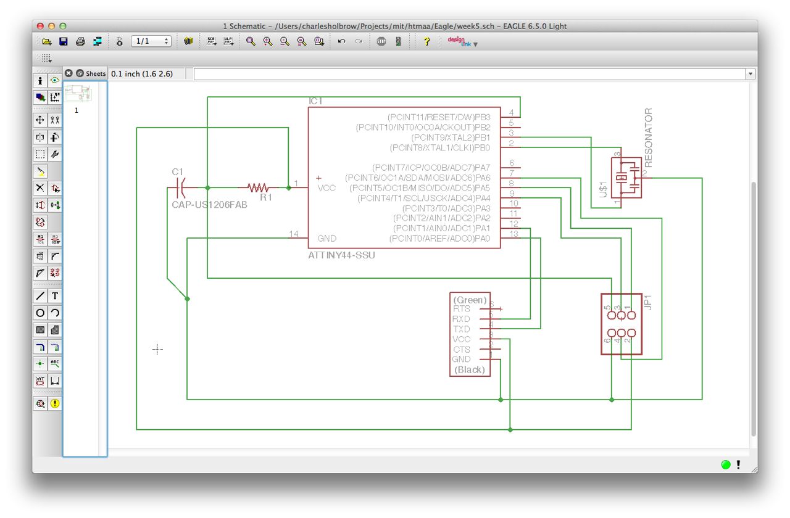This screenshot has height=518, width=790.
Task: Select the Text T tool
Action: pyautogui.click(x=55, y=296)
